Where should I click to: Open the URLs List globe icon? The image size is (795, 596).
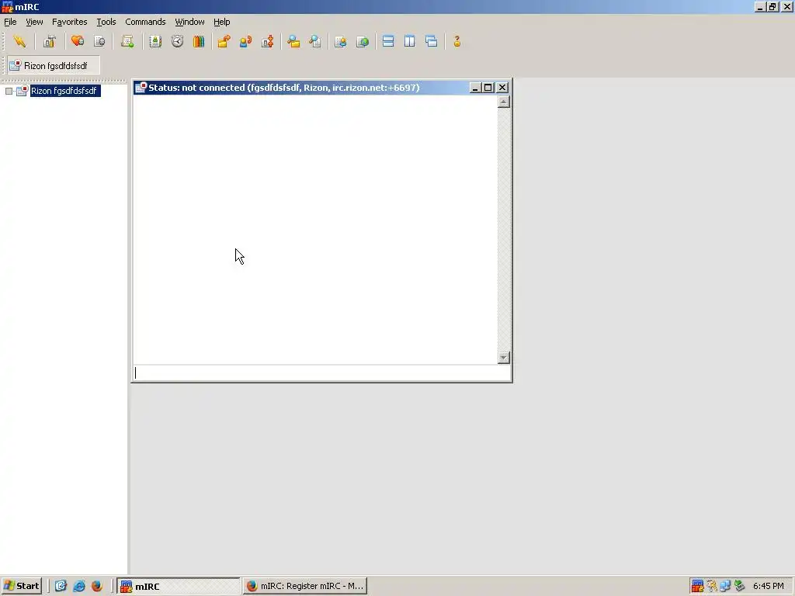(x=363, y=42)
